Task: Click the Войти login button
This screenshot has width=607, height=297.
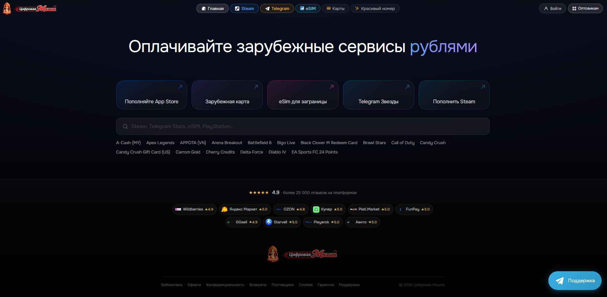Action: click(553, 8)
